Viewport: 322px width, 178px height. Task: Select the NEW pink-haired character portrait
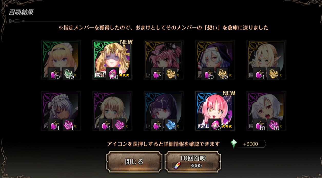(x=215, y=111)
